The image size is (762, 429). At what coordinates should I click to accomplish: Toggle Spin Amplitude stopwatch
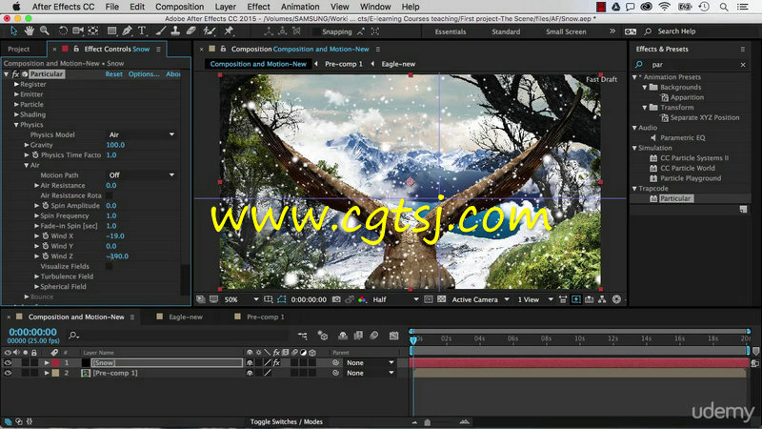coord(45,206)
